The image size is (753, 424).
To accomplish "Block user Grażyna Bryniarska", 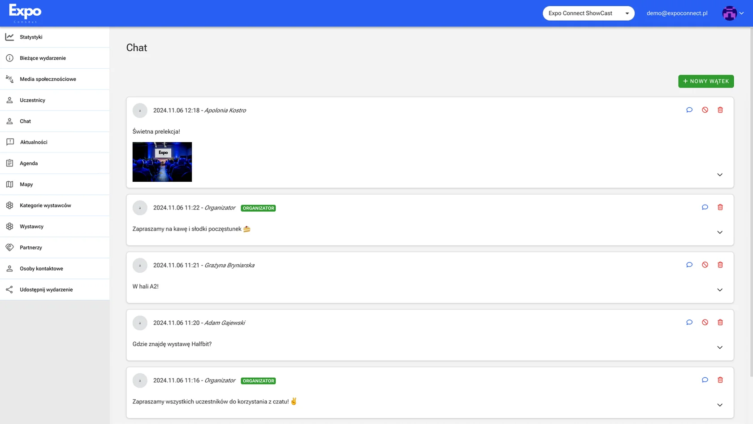I will coord(705,265).
